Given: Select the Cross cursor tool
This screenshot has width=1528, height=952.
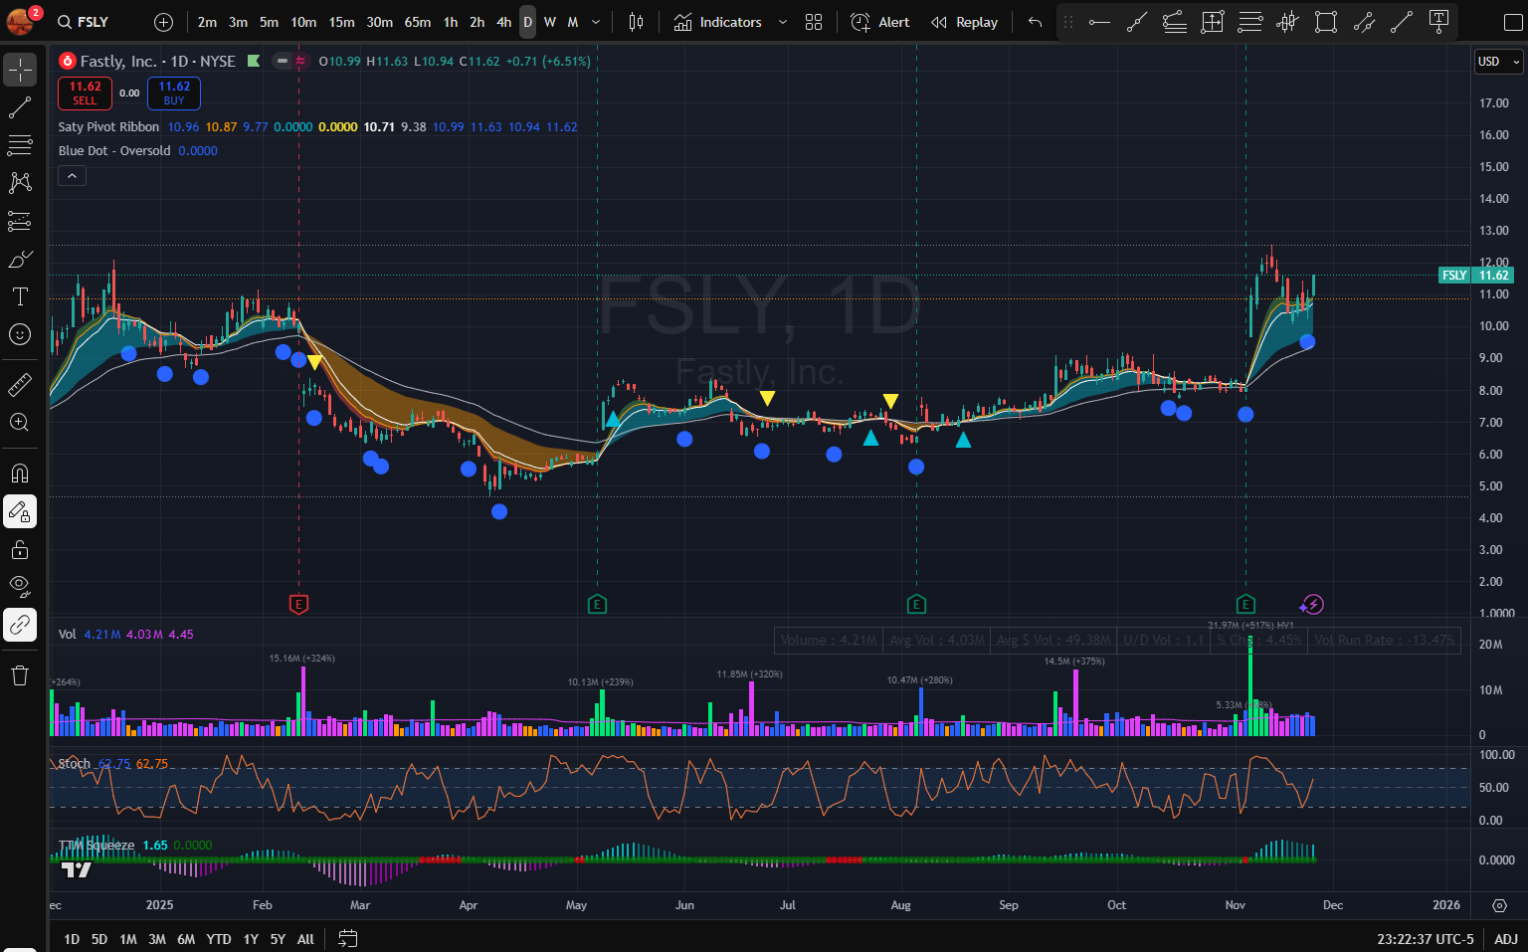Looking at the screenshot, I should [x=20, y=70].
